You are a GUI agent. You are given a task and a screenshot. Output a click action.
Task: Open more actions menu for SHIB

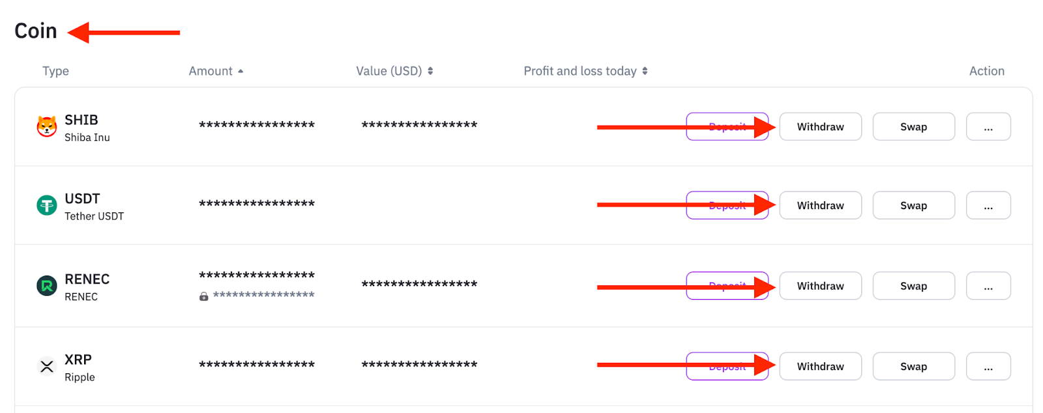tap(988, 126)
